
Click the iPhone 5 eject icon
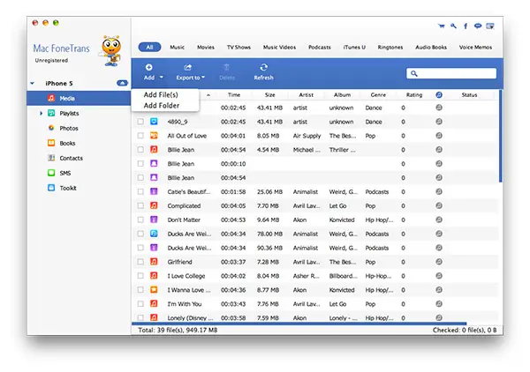pos(122,83)
